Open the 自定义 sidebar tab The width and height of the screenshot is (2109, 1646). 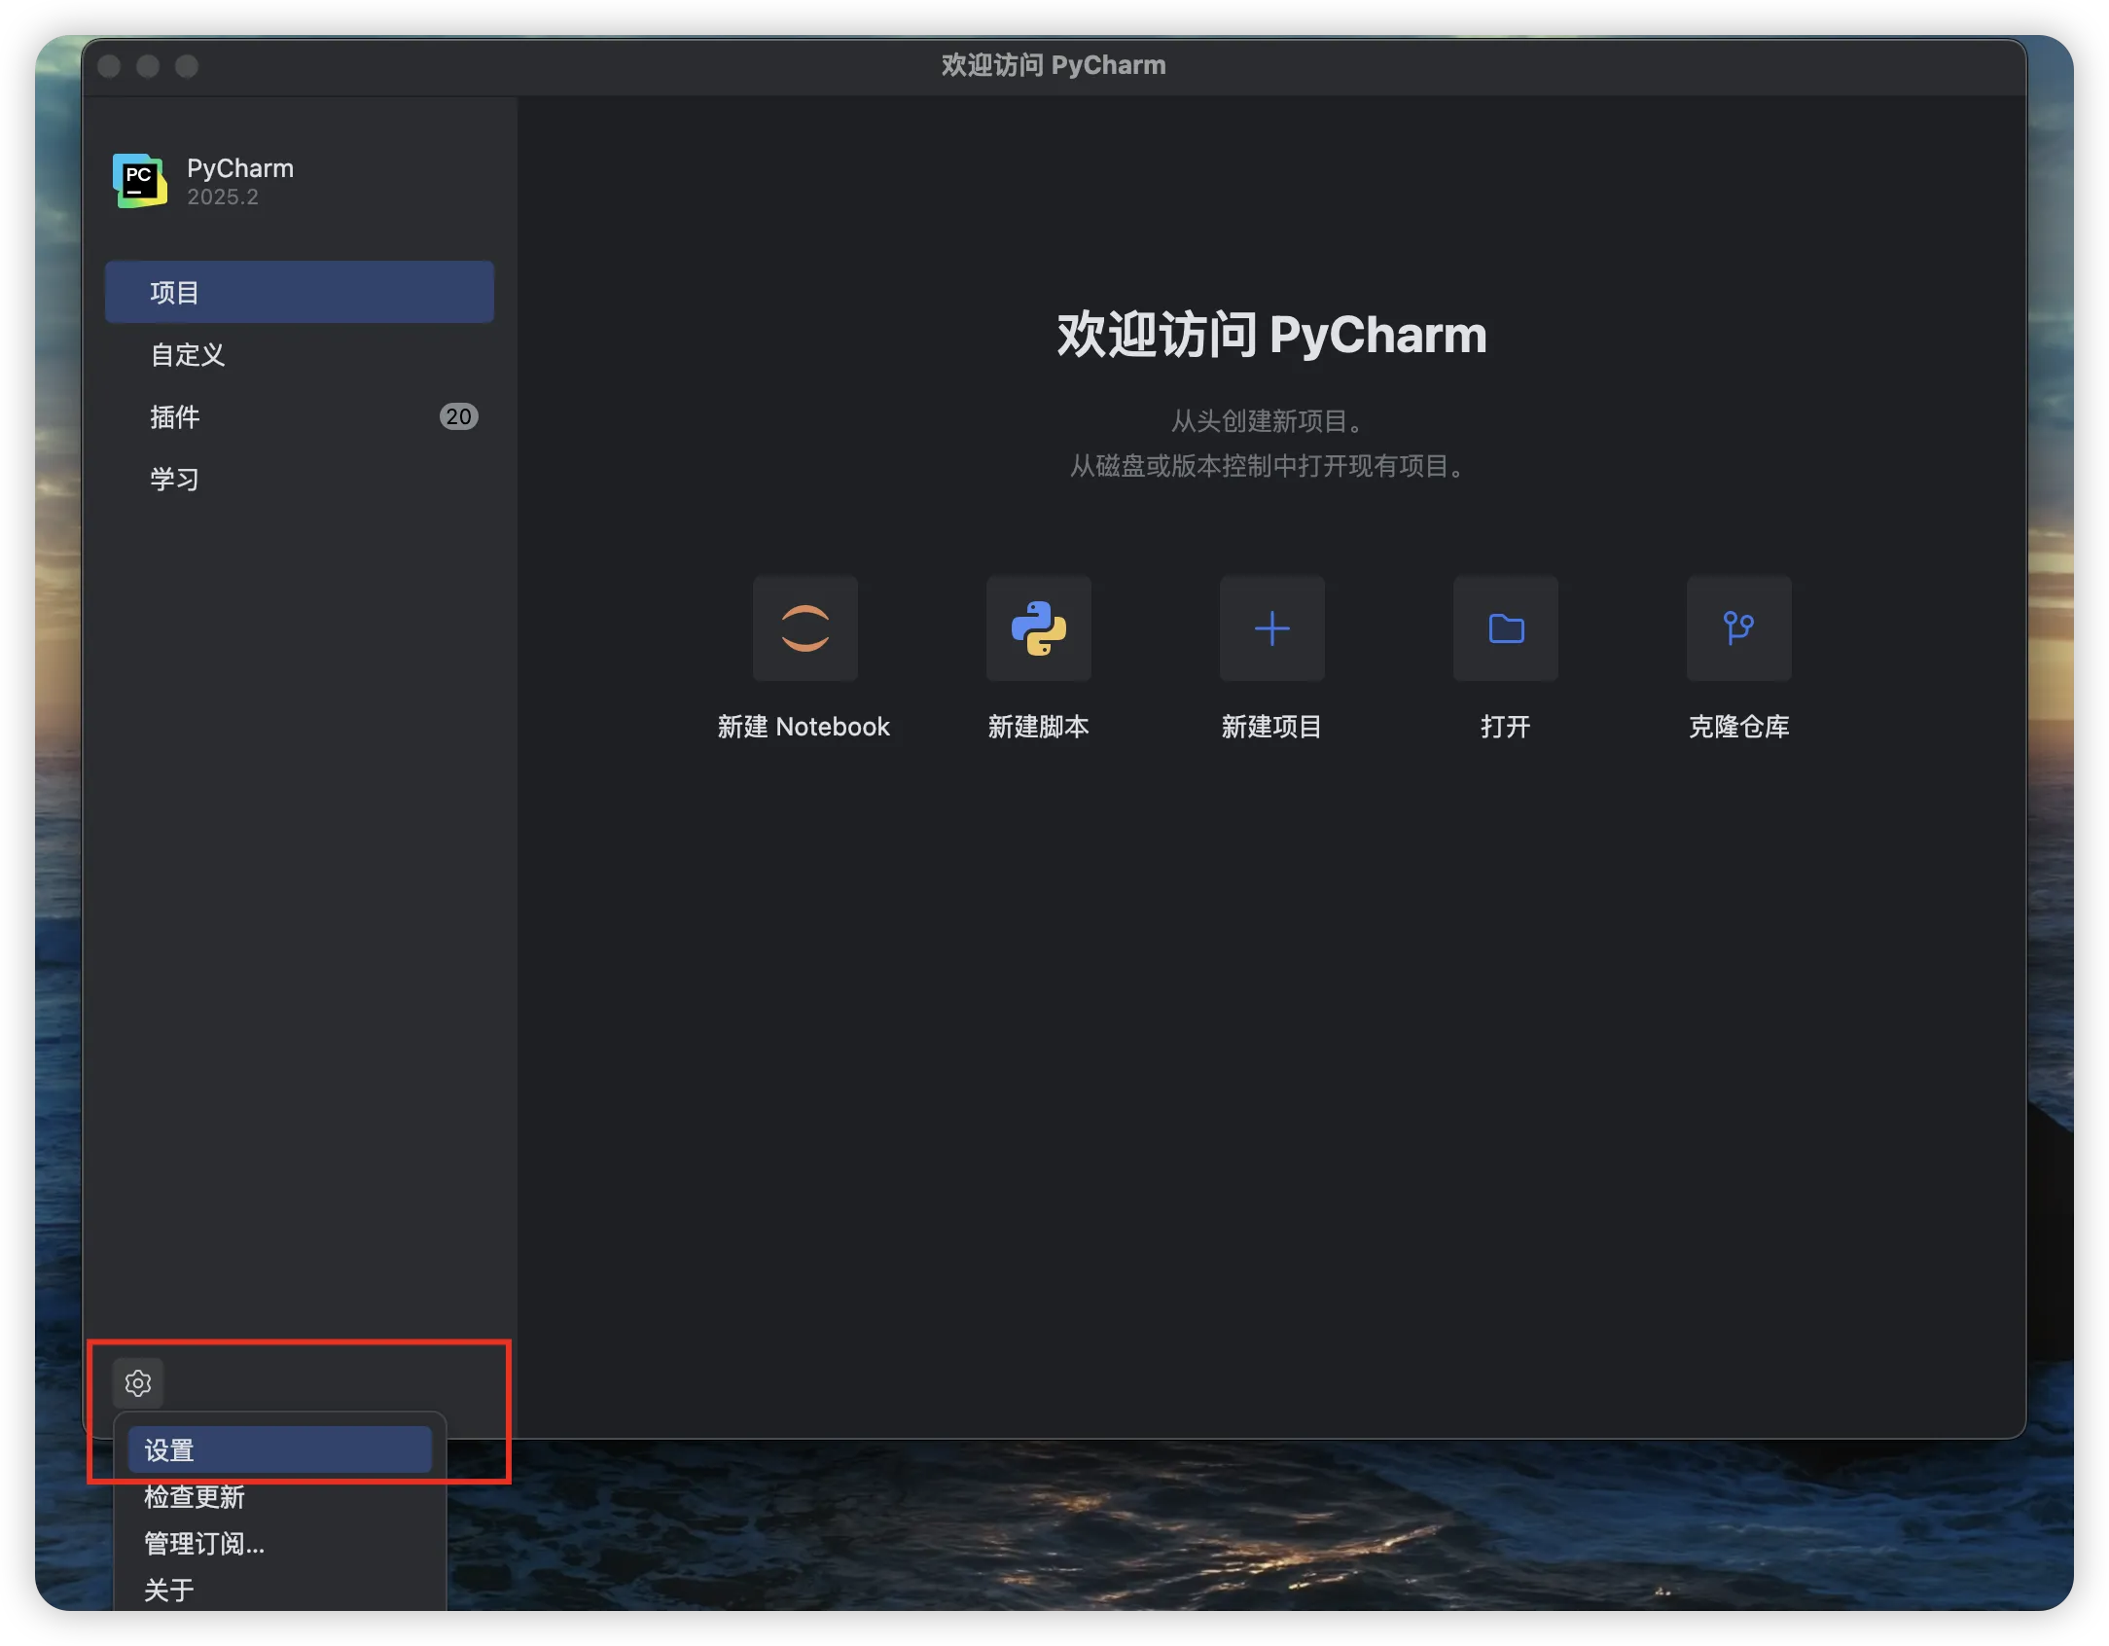point(188,355)
